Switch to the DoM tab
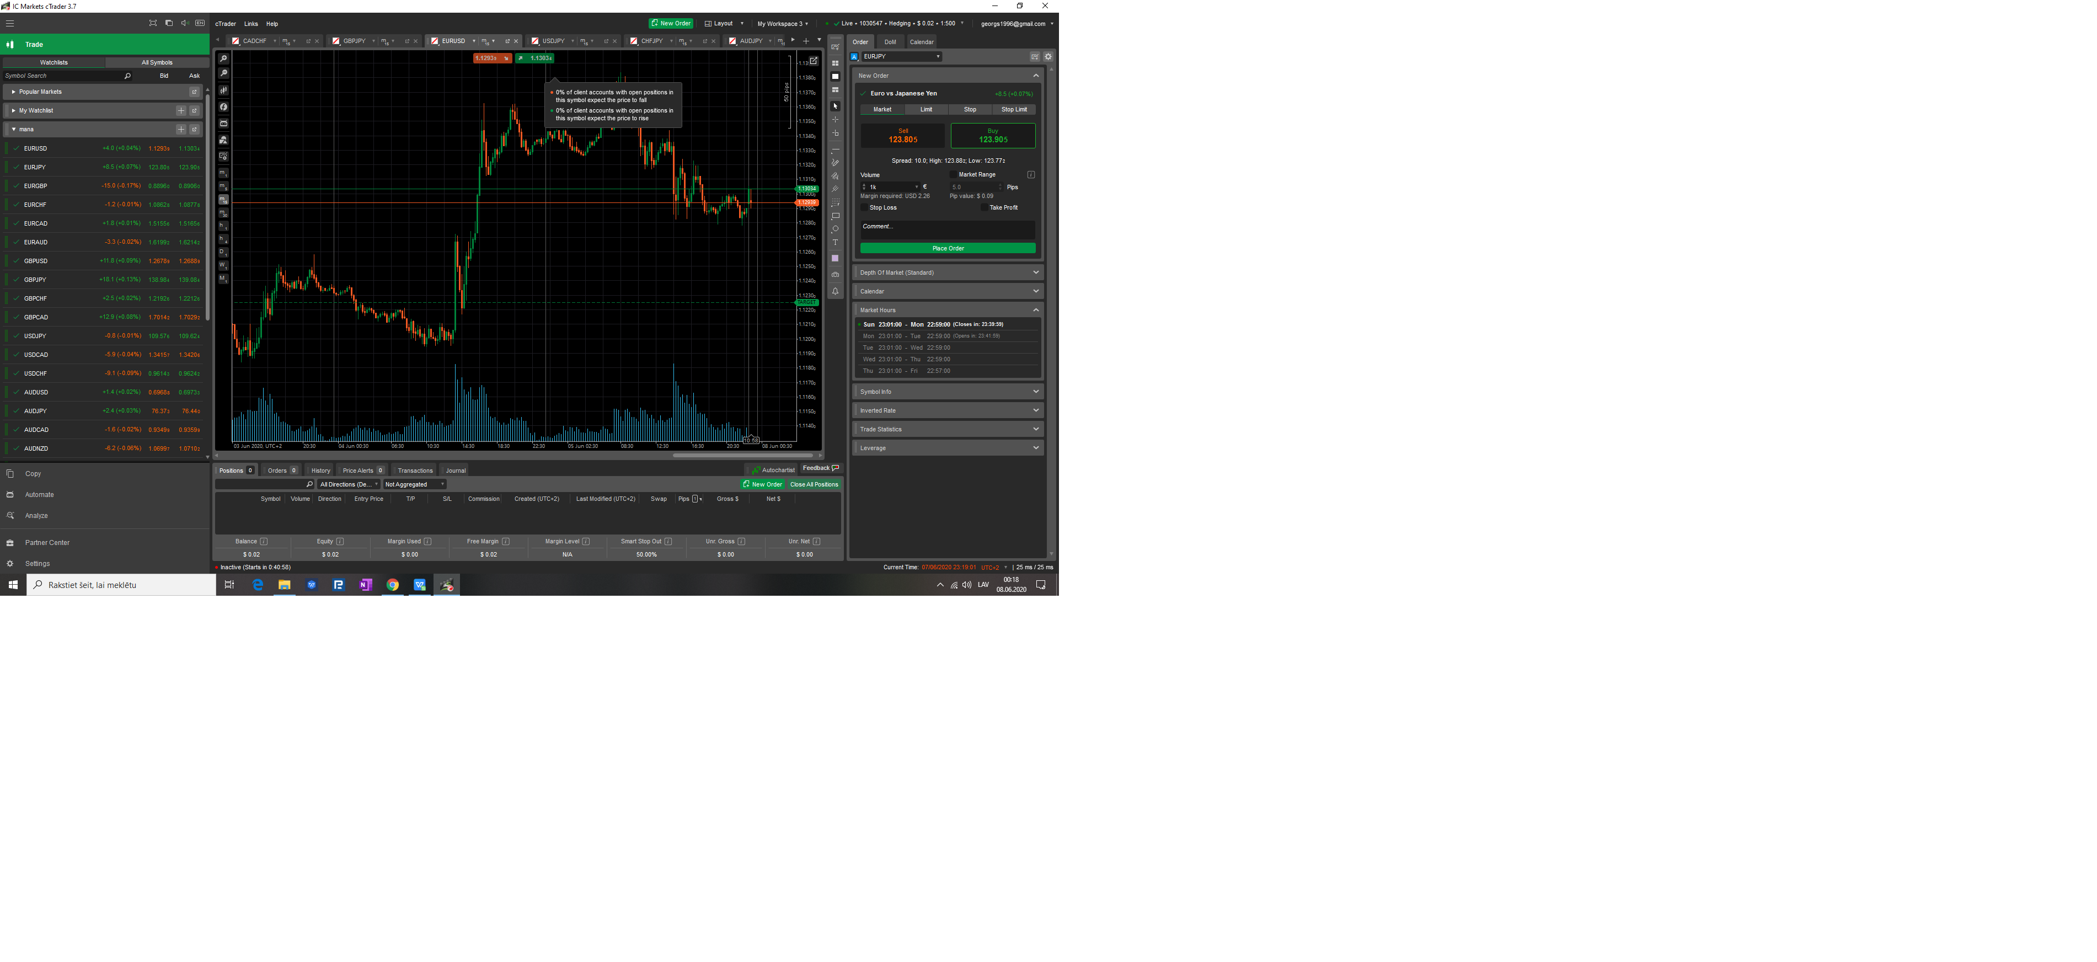The height and width of the screenshot is (962, 2097). tap(890, 42)
